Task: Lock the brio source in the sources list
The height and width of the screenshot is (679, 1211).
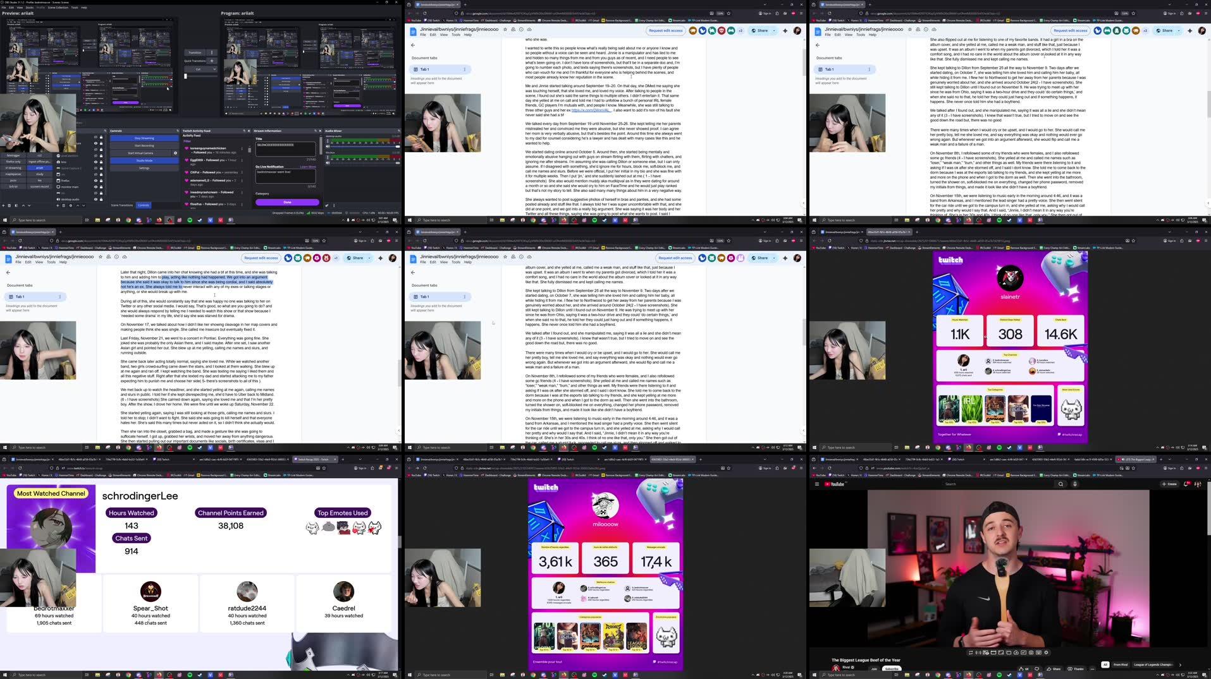Action: [101, 162]
